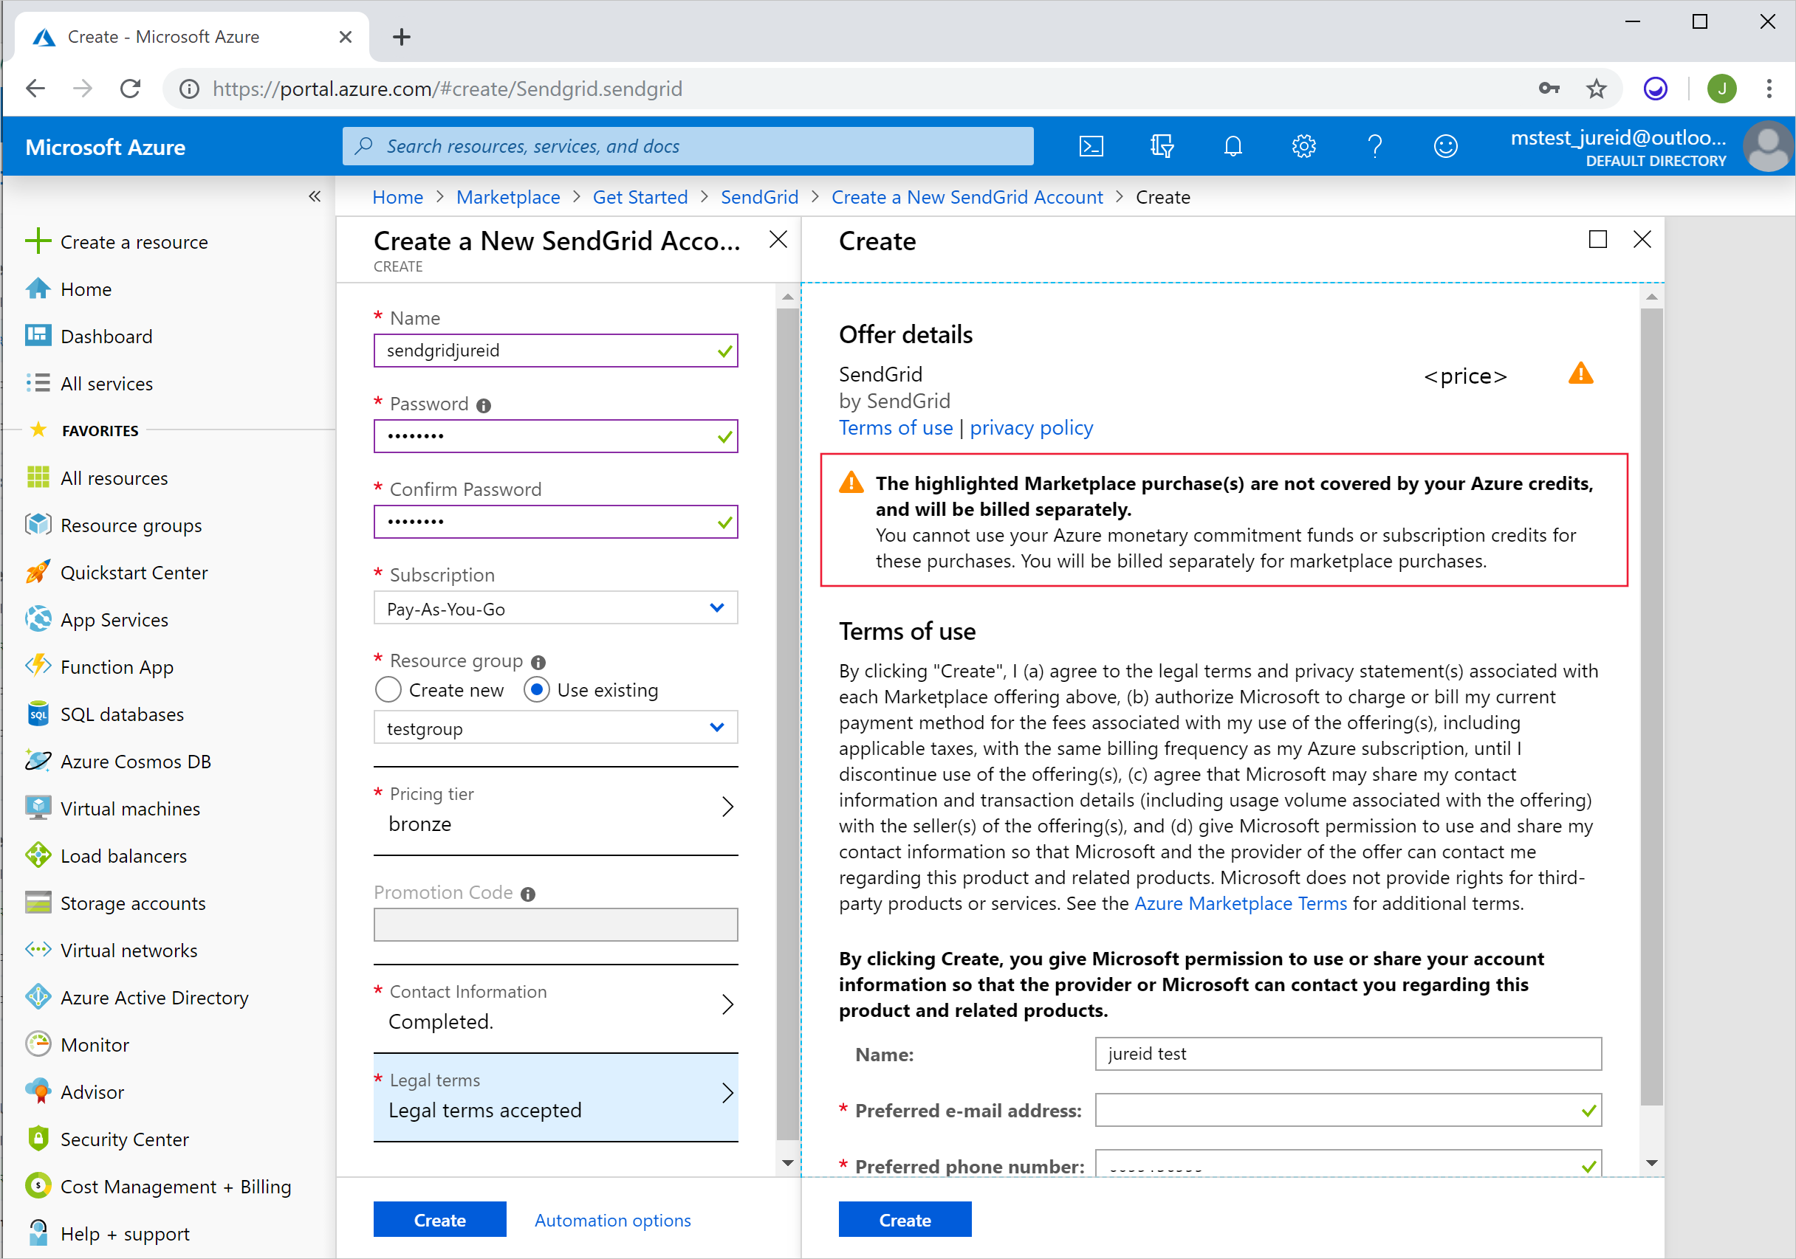Collapse the left sidebar menu
This screenshot has height=1259, width=1796.
click(315, 197)
